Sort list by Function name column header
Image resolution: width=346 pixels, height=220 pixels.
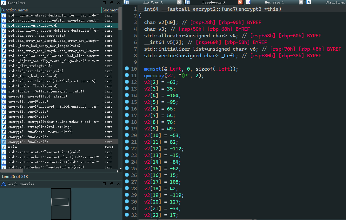[x=51, y=10]
